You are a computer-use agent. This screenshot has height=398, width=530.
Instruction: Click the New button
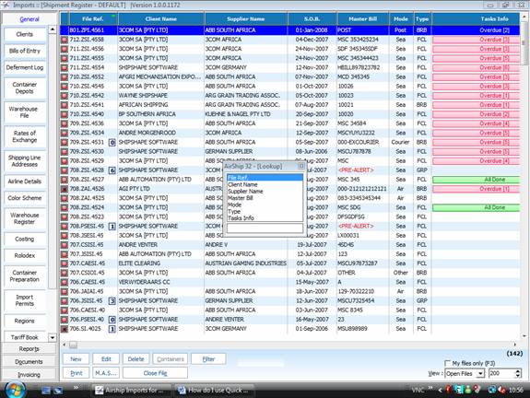coord(77,359)
